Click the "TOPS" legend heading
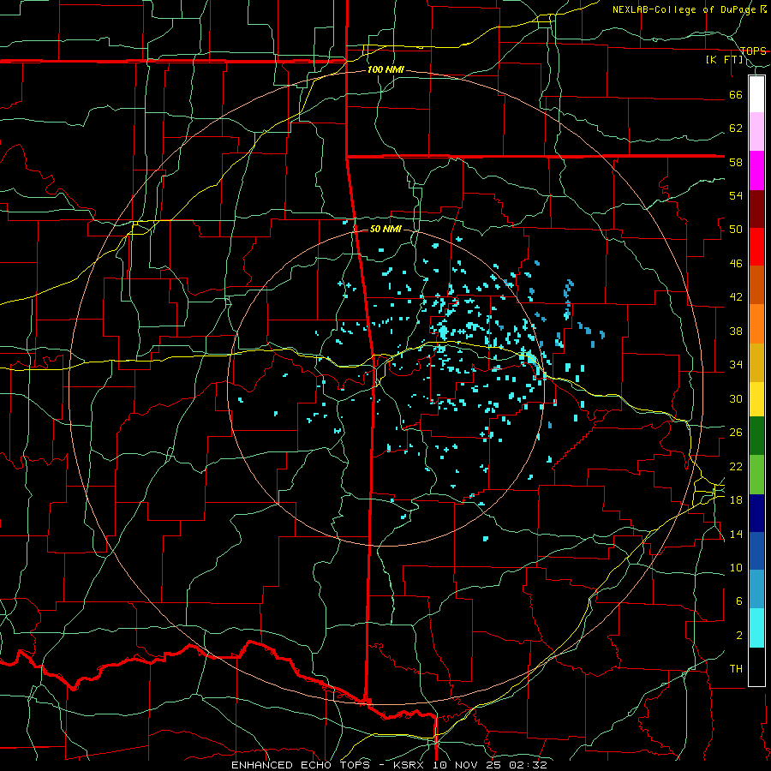 click(x=753, y=51)
